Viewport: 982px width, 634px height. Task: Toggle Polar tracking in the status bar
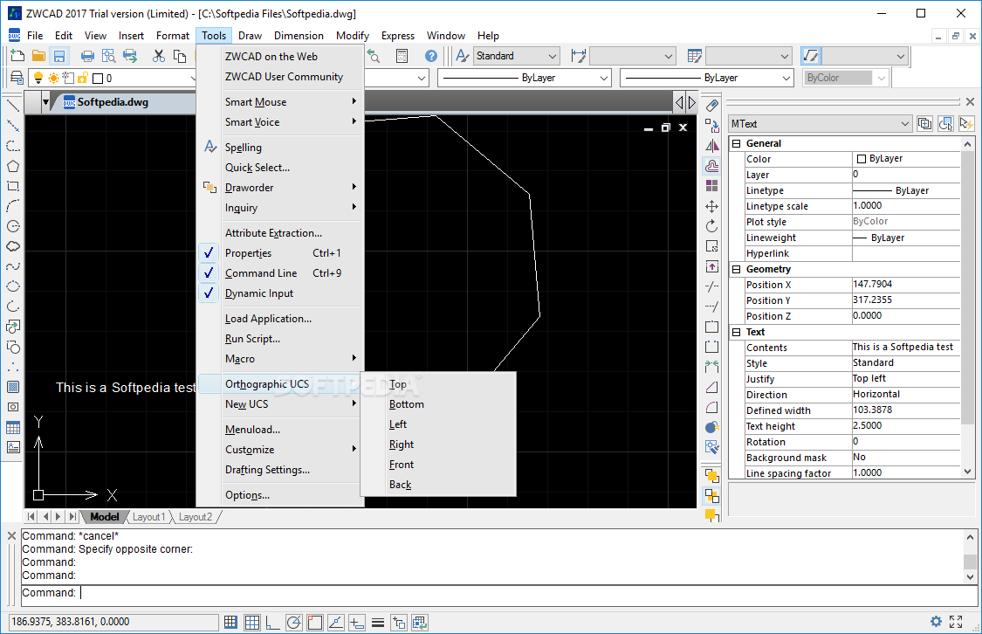click(293, 622)
